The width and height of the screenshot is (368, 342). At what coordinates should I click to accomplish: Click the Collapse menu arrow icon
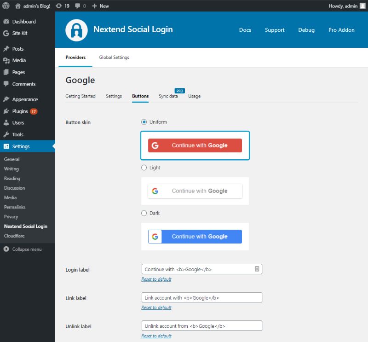click(x=6, y=249)
